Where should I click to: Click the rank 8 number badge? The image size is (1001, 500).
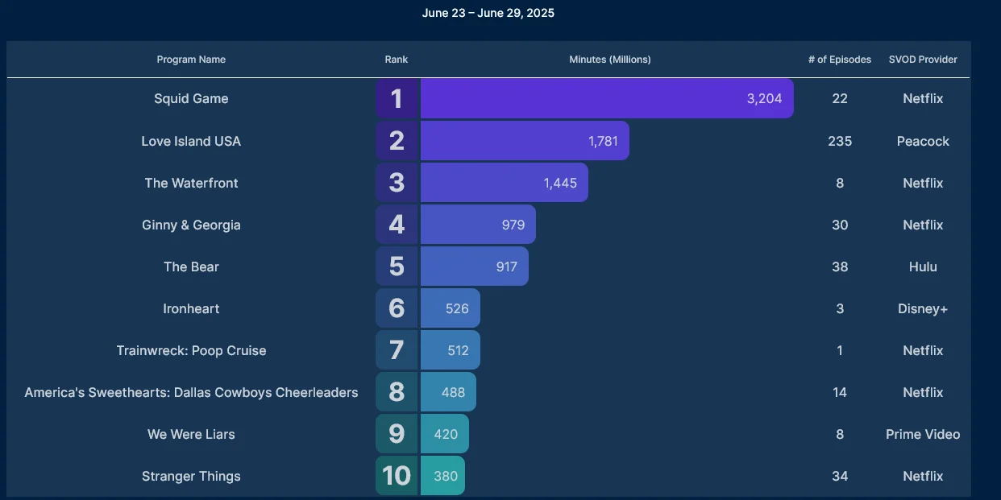397,392
